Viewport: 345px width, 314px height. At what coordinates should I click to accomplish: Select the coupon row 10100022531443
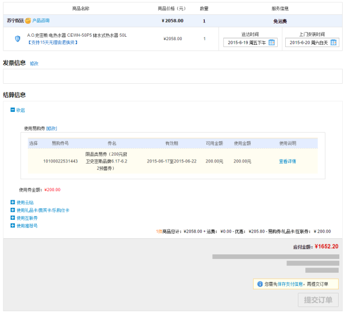(x=172, y=161)
